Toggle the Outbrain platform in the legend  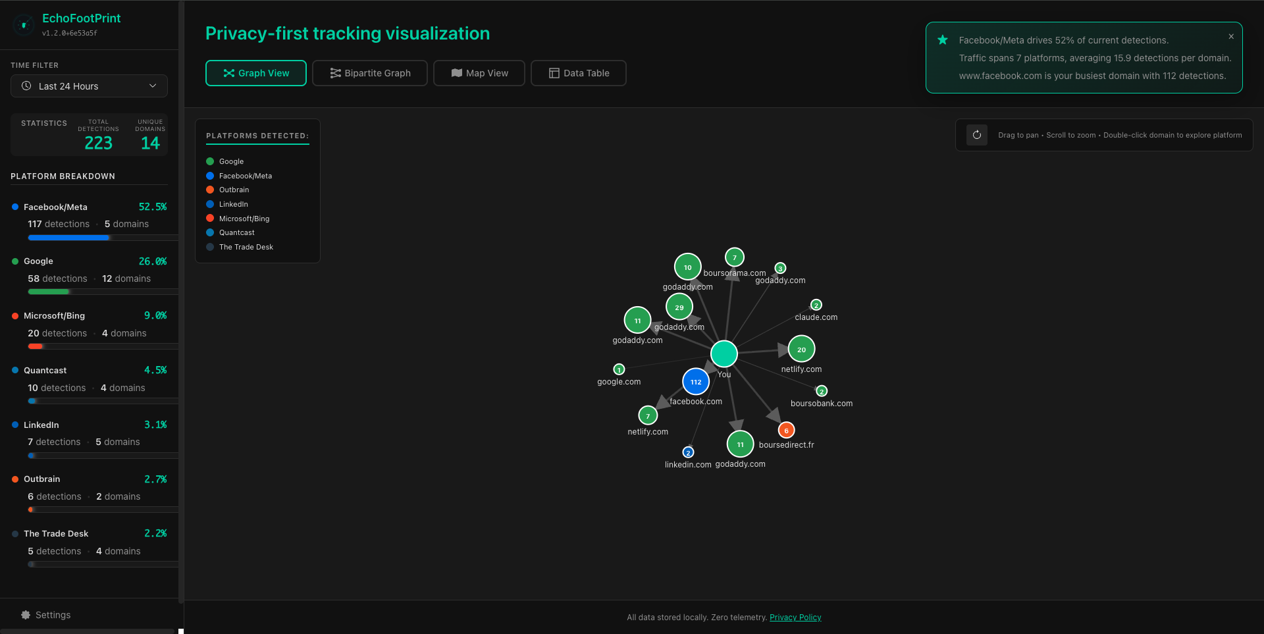tap(229, 190)
